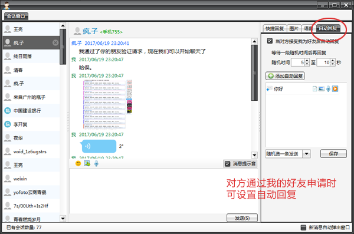Viewport: 354px width, 234px height.
Task: Click text file icon in 你好 row
Action: [314, 88]
